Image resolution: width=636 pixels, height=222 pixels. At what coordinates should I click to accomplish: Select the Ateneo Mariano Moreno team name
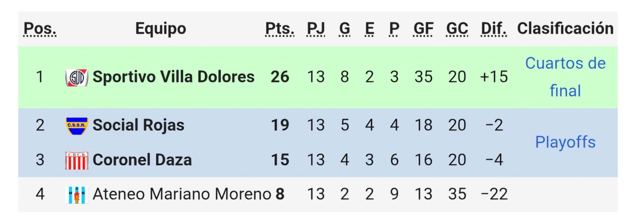pyautogui.click(x=182, y=195)
